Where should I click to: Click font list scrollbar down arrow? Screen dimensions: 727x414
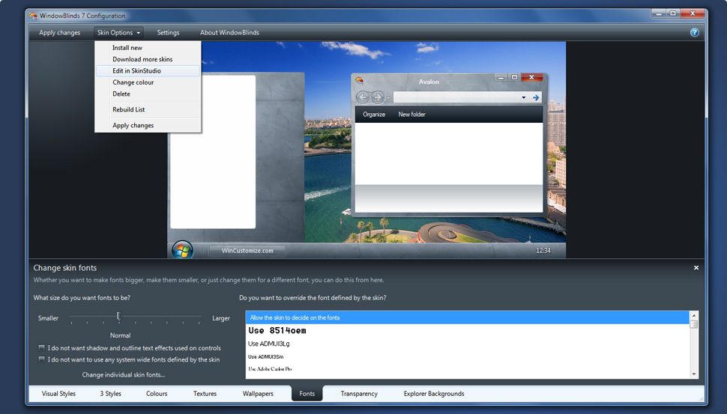(x=693, y=374)
